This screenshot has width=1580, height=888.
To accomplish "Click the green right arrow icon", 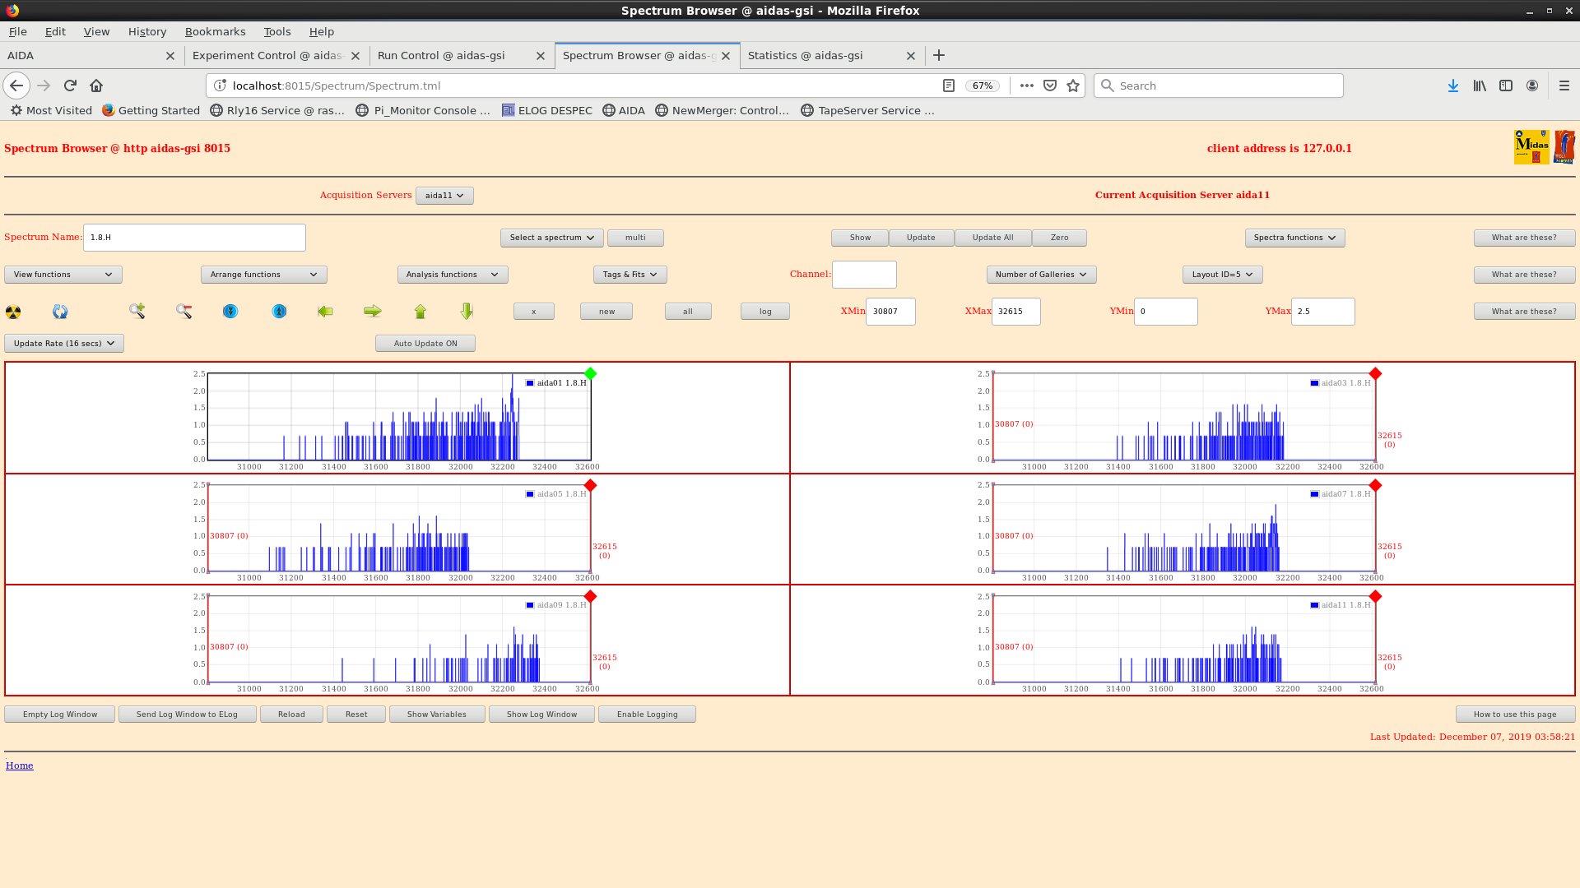I will point(373,311).
